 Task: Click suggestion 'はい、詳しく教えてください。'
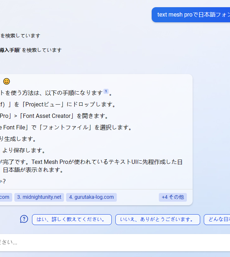[72, 220]
